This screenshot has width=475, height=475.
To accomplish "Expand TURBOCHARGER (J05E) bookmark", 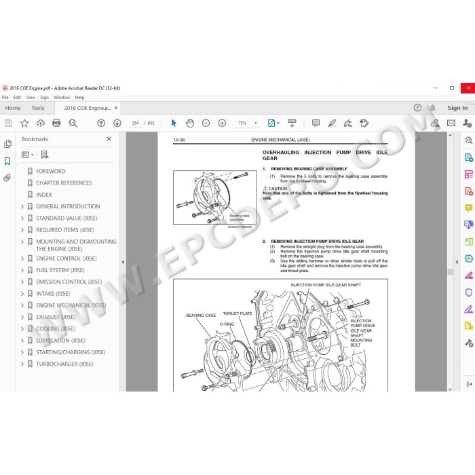I will [x=22, y=364].
